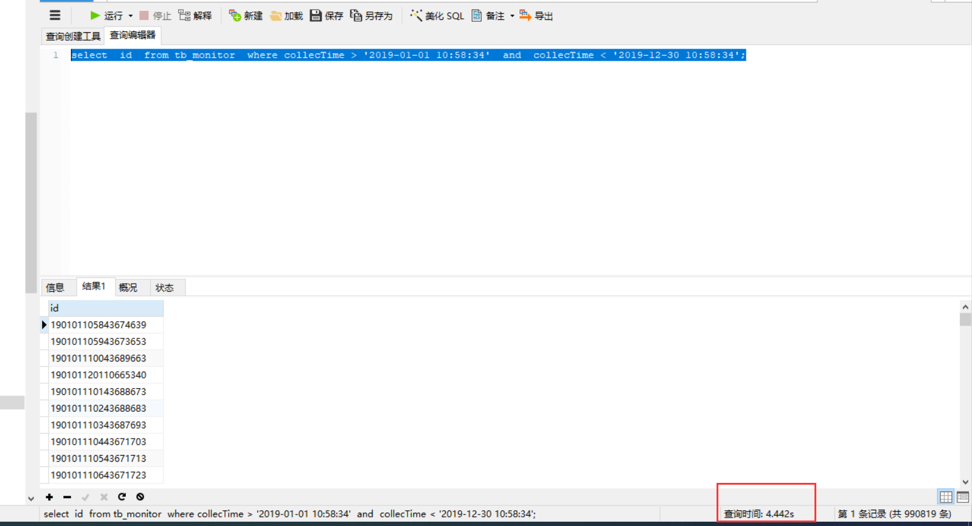The image size is (972, 526).
Task: Click the results vertical scrollbar thumb
Action: coord(965,319)
